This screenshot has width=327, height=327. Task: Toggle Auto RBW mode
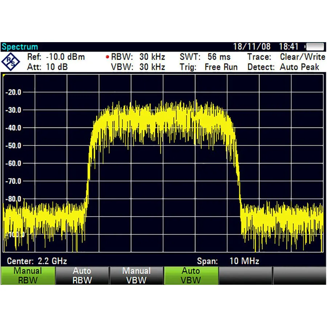[82, 275]
